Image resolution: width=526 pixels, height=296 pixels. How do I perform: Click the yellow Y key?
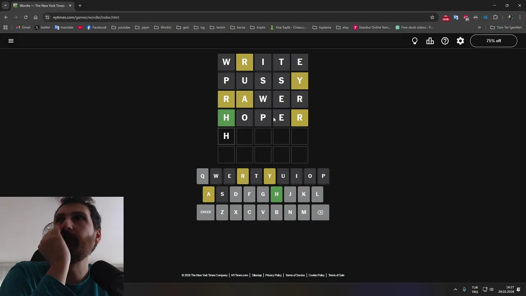pos(270,176)
